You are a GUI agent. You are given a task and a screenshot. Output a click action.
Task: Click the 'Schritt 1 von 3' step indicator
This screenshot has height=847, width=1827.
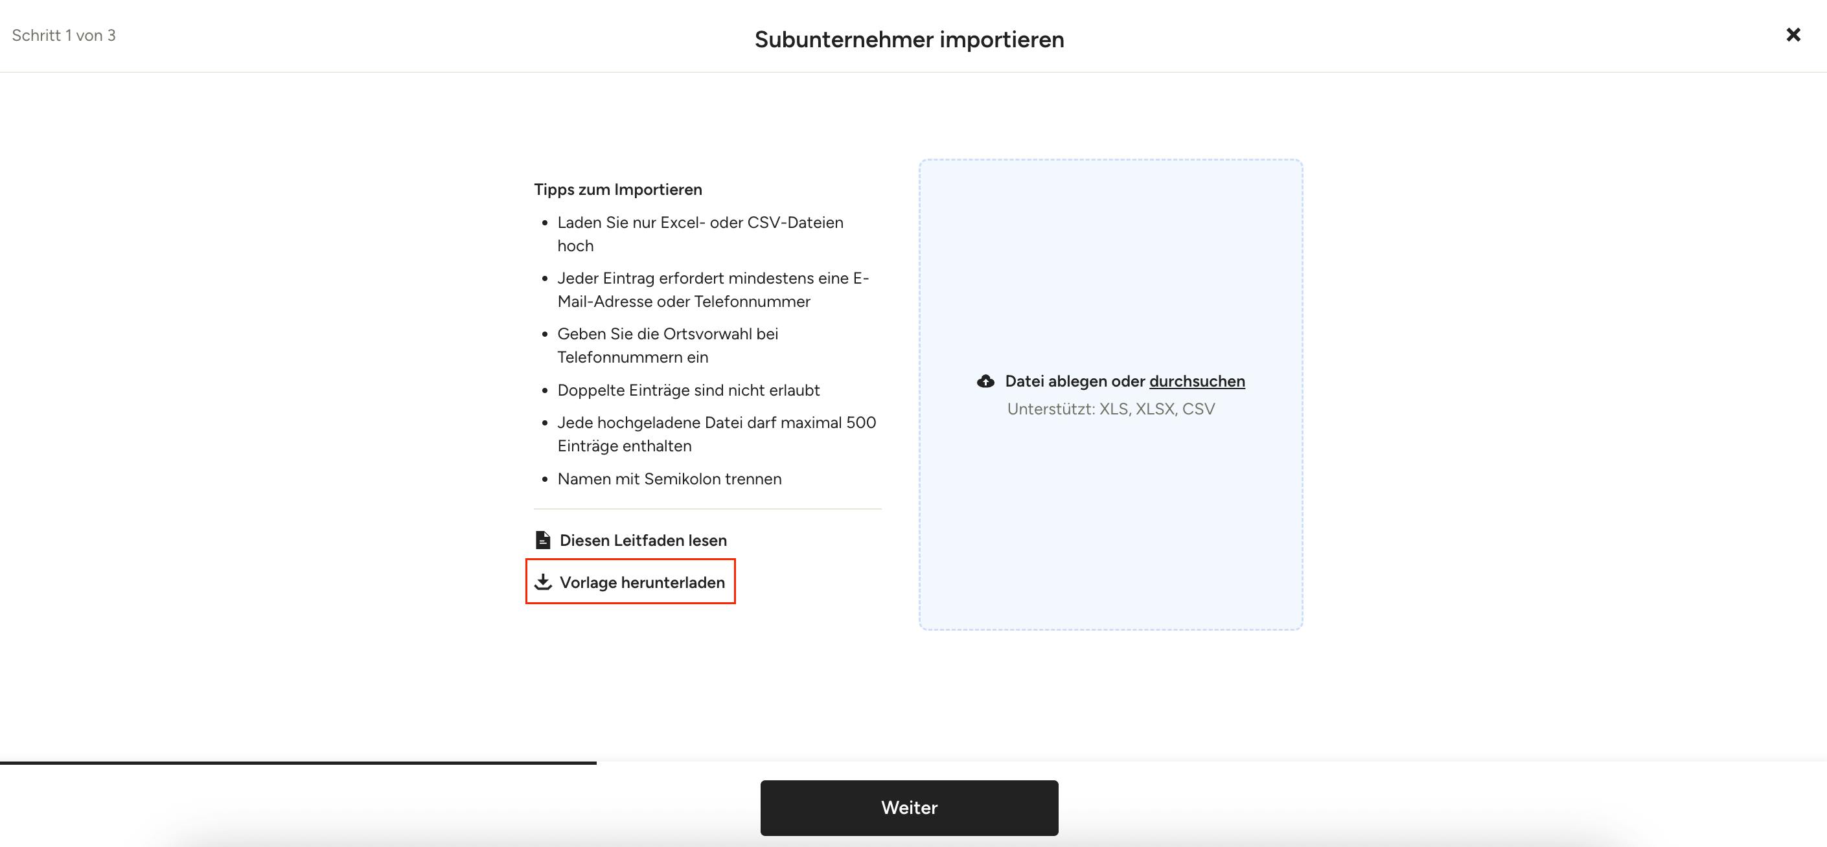point(64,36)
